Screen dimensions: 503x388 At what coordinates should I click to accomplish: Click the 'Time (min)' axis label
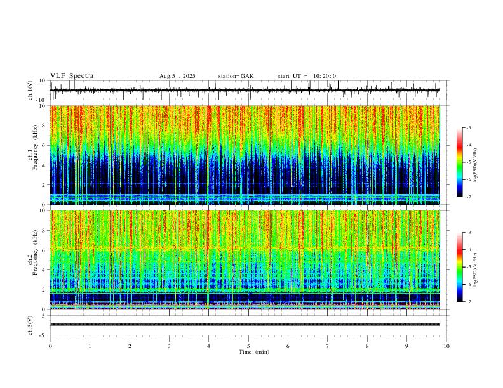click(x=254, y=352)
